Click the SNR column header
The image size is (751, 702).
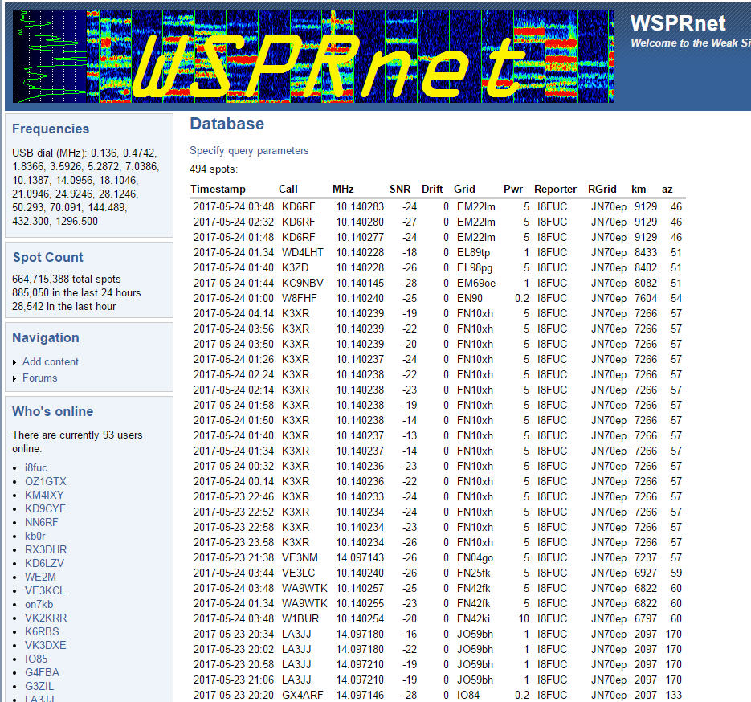(x=400, y=189)
